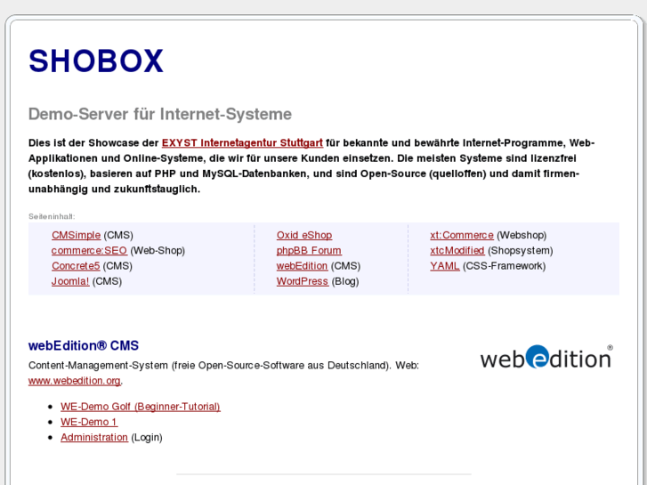The height and width of the screenshot is (485, 647).
Task: Click the 'webEdition® CMS' section heading
Action: point(84,345)
